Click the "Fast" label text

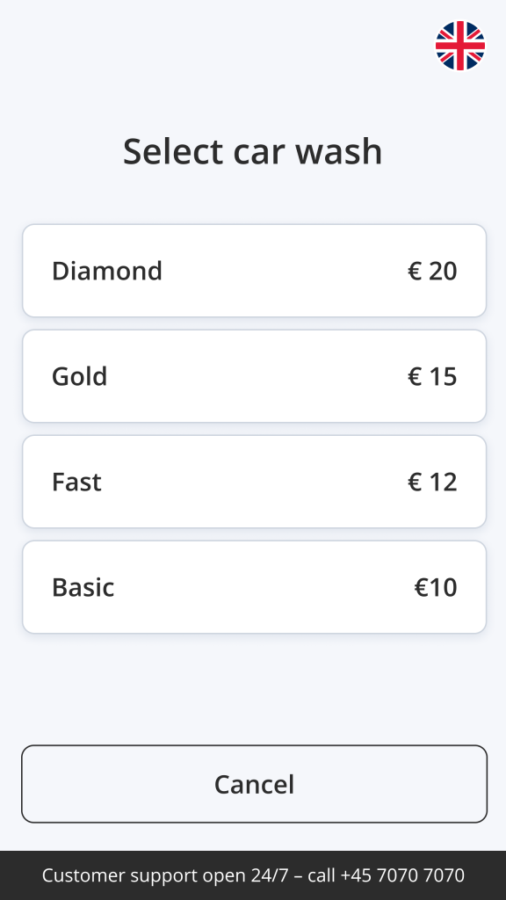(77, 482)
